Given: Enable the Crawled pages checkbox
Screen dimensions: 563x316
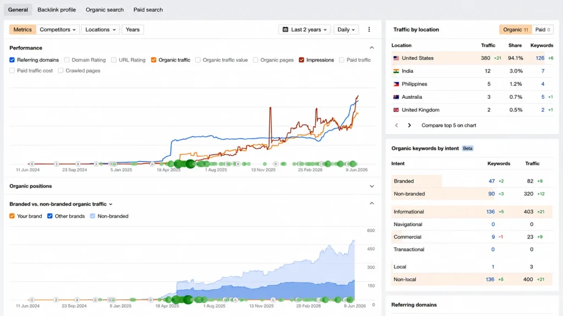Looking at the screenshot, I should (60, 71).
